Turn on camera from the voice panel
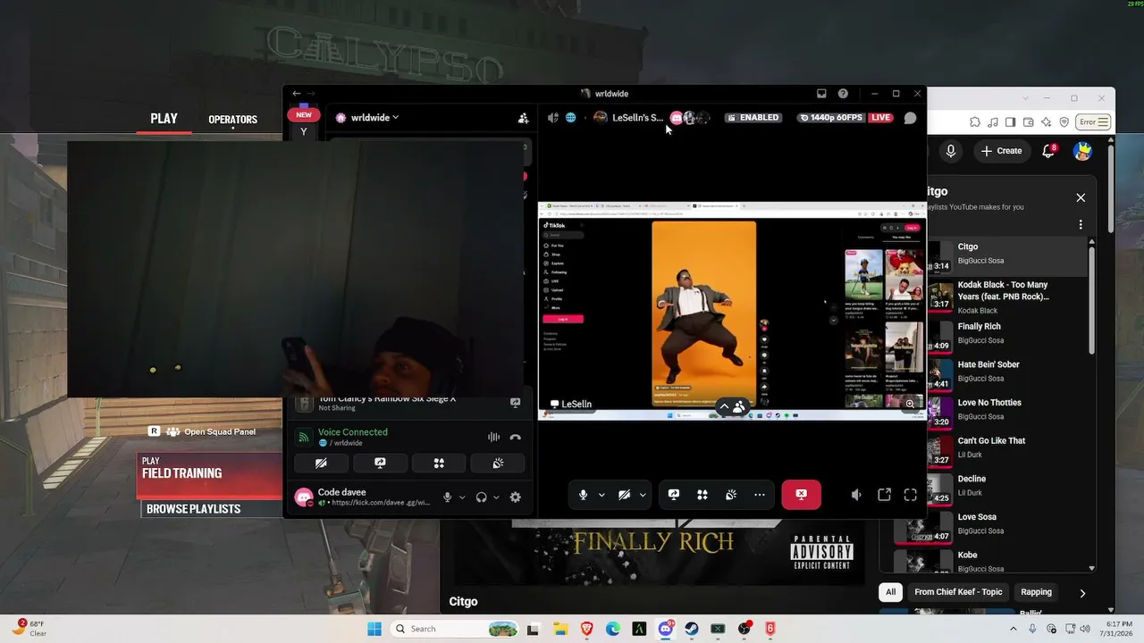 321,463
